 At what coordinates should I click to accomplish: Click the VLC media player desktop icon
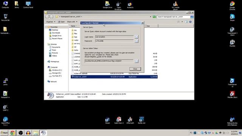(175, 6)
